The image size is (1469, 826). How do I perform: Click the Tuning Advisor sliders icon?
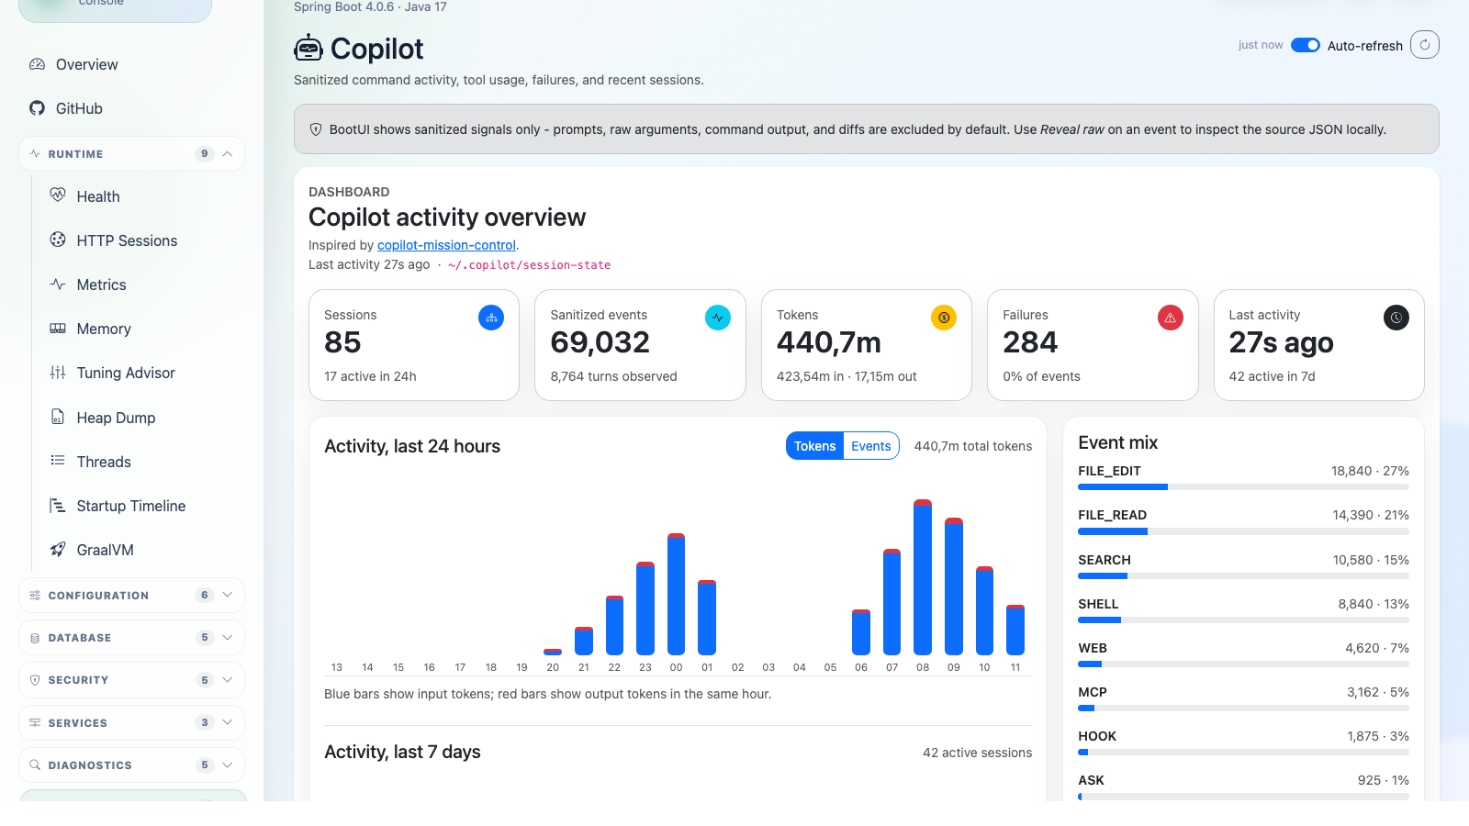[x=58, y=373]
